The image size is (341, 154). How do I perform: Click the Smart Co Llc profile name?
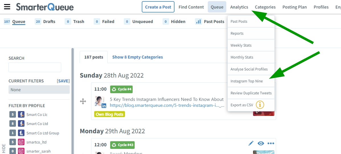coord(37,115)
